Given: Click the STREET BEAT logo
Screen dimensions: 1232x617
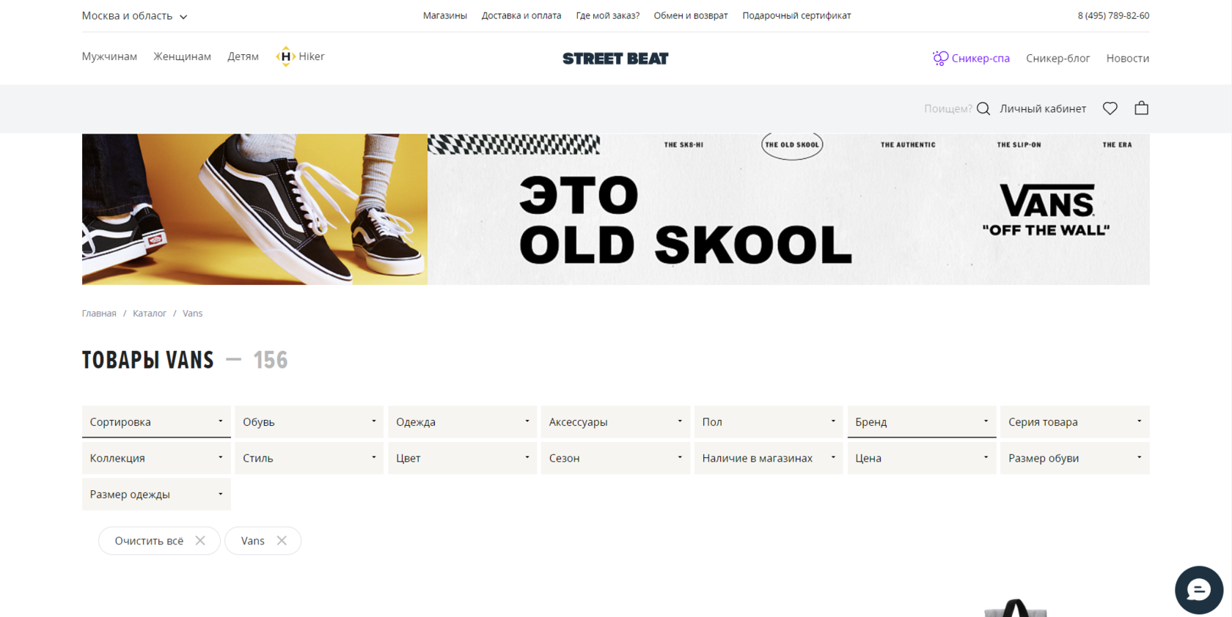Looking at the screenshot, I should [x=615, y=59].
